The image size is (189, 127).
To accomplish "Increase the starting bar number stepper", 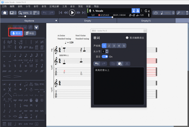I will (x=107, y=50).
